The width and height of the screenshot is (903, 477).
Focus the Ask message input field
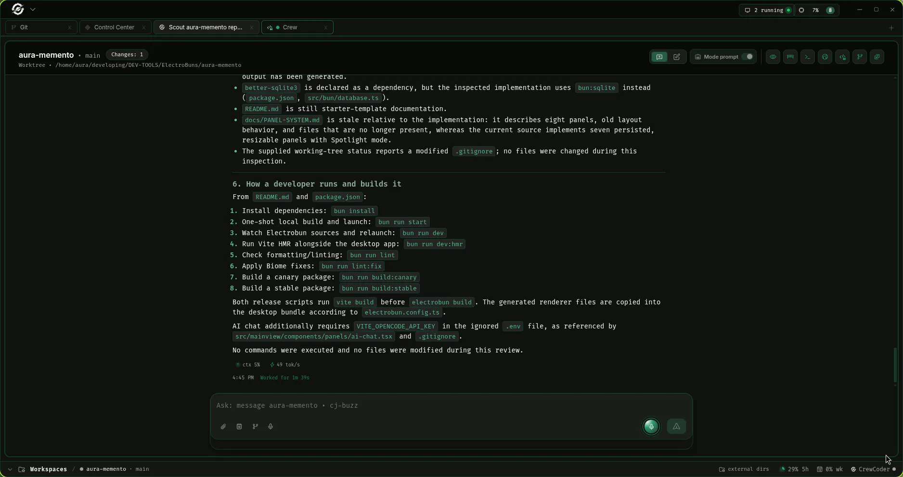point(451,405)
